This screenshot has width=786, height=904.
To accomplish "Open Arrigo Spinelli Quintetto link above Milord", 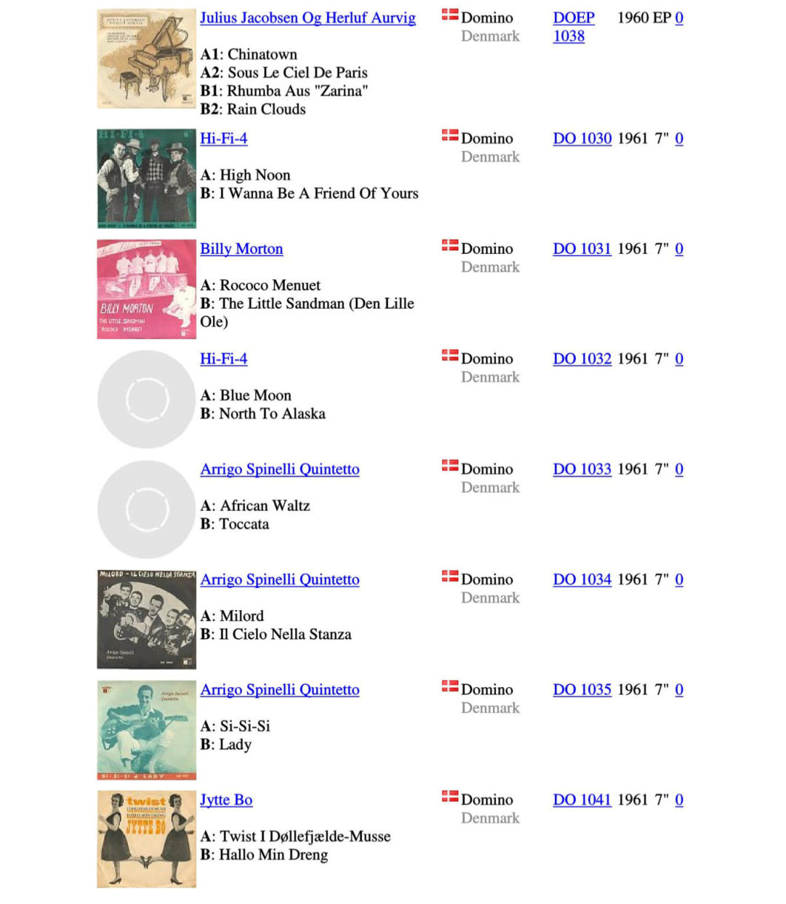I will tap(280, 580).
